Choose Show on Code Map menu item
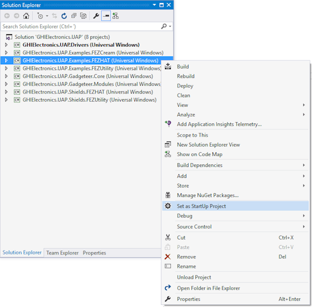 click(x=236, y=154)
